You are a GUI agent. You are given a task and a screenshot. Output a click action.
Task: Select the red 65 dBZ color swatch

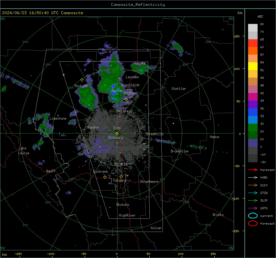click(x=253, y=43)
